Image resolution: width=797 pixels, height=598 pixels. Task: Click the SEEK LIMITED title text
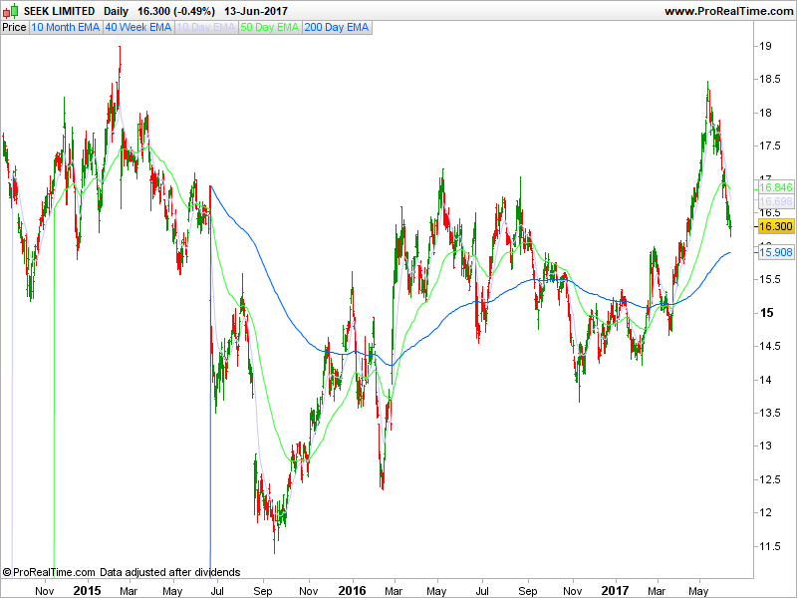pyautogui.click(x=59, y=11)
